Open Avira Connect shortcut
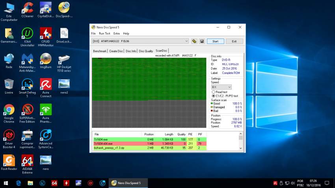Screen dimensions: 335x188 [x=45, y=88]
